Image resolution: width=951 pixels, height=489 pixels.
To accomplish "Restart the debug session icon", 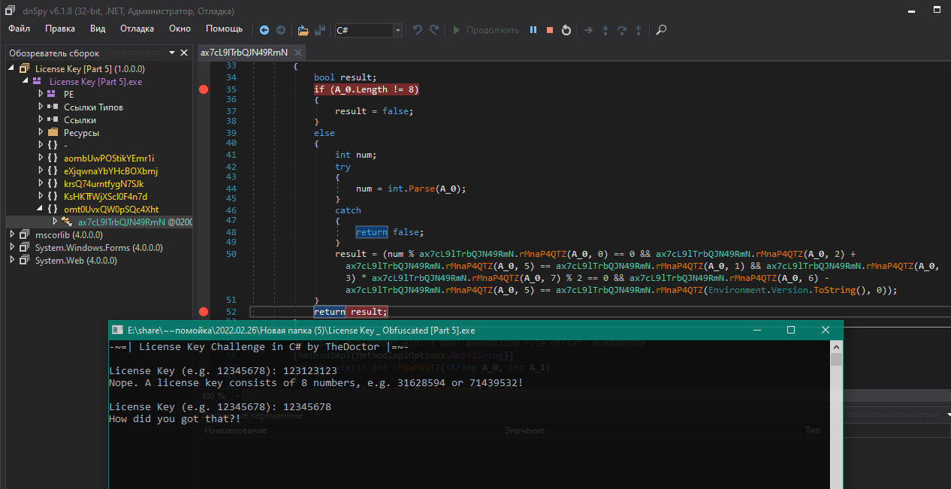I will click(x=566, y=30).
